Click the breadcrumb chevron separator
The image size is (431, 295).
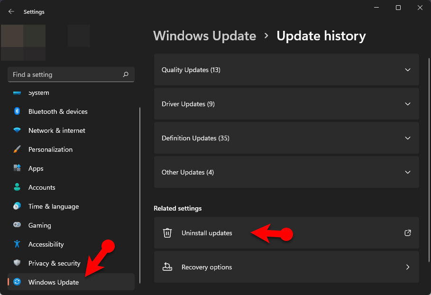coord(266,36)
